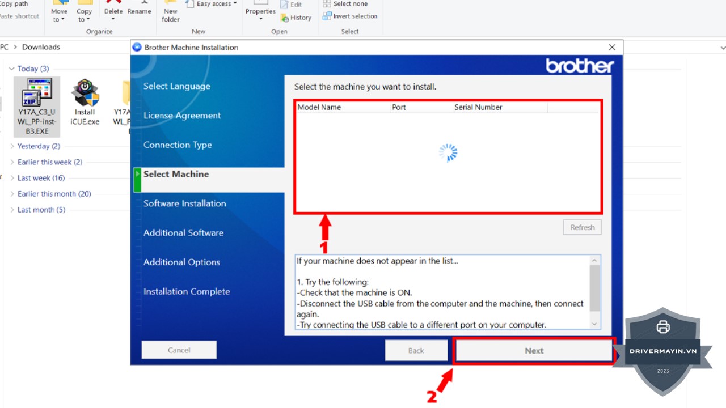Click the History icon in ribbon
The image size is (726, 408).
click(285, 18)
